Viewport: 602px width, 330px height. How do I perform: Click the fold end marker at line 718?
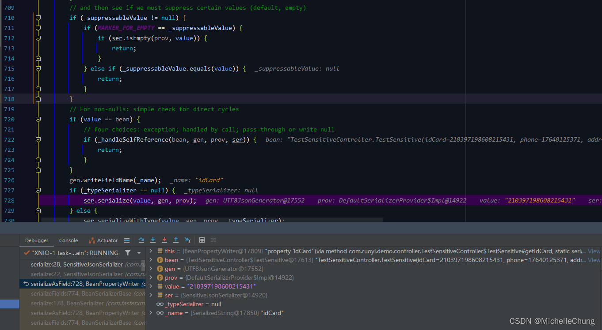point(38,99)
